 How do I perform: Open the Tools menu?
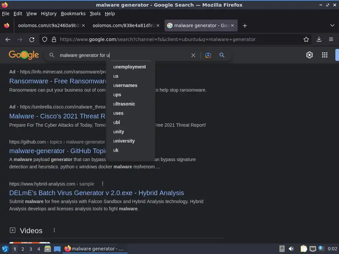click(x=95, y=14)
